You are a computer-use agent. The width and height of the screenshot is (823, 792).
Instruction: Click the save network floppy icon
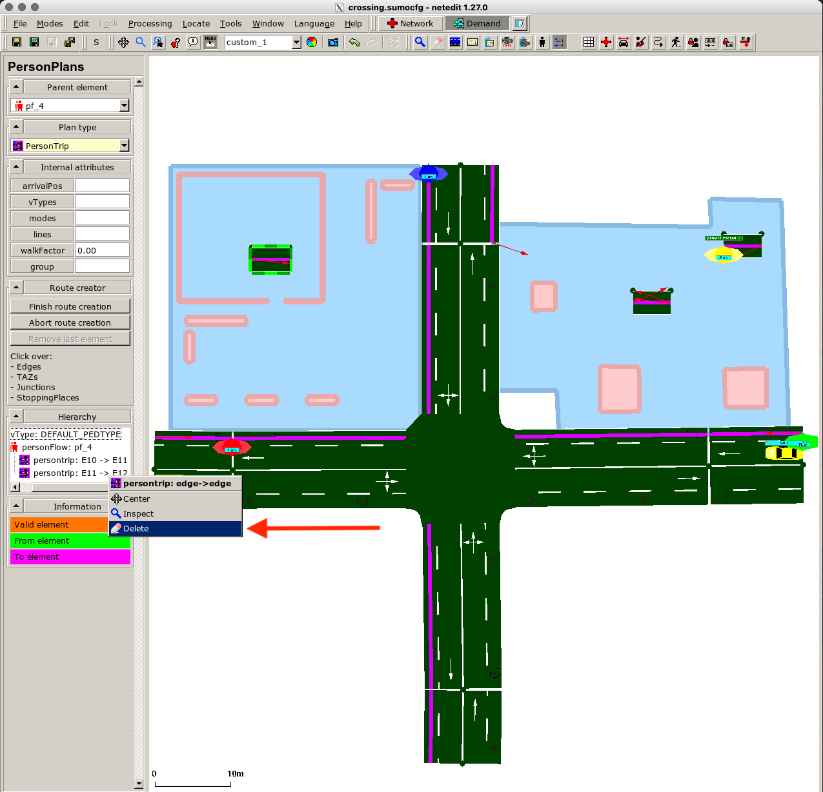click(x=17, y=42)
